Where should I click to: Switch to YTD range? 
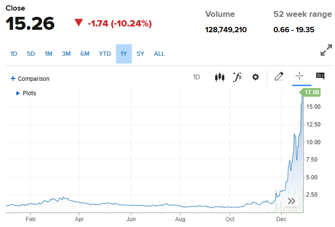click(105, 54)
